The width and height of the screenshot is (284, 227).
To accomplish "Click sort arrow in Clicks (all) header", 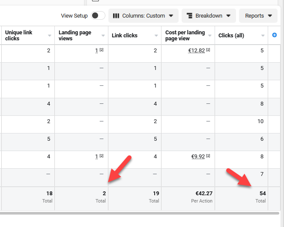I will (263, 36).
